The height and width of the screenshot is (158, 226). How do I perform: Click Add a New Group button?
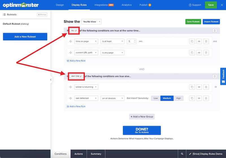tap(142, 117)
